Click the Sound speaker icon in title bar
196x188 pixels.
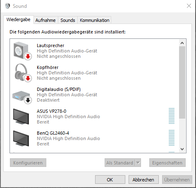coord(7,6)
